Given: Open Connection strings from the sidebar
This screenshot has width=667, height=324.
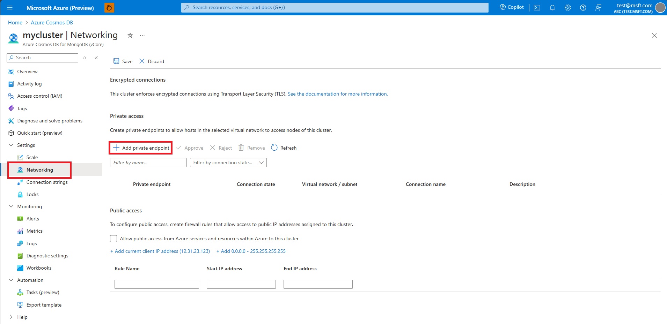Looking at the screenshot, I should [47, 182].
